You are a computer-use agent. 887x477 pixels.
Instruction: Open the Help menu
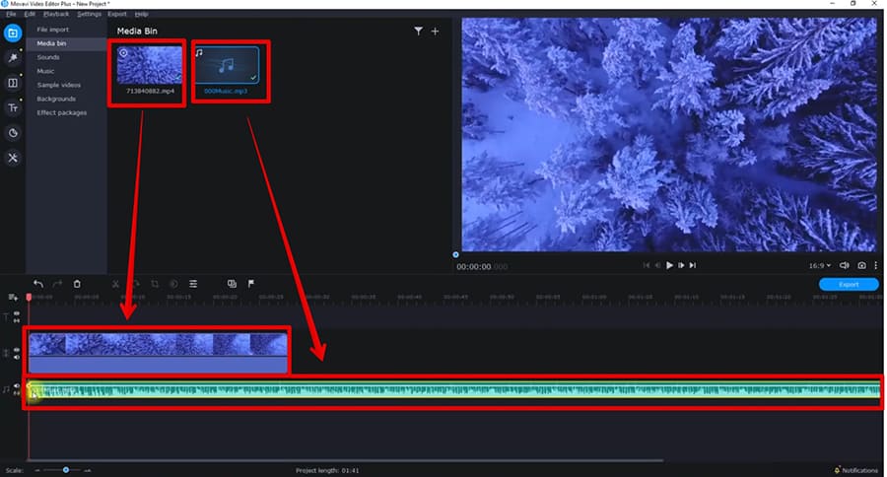pos(141,14)
